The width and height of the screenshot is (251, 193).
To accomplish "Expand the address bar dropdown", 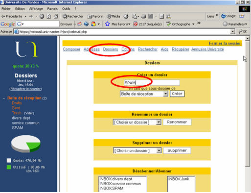I will pos(232,31).
